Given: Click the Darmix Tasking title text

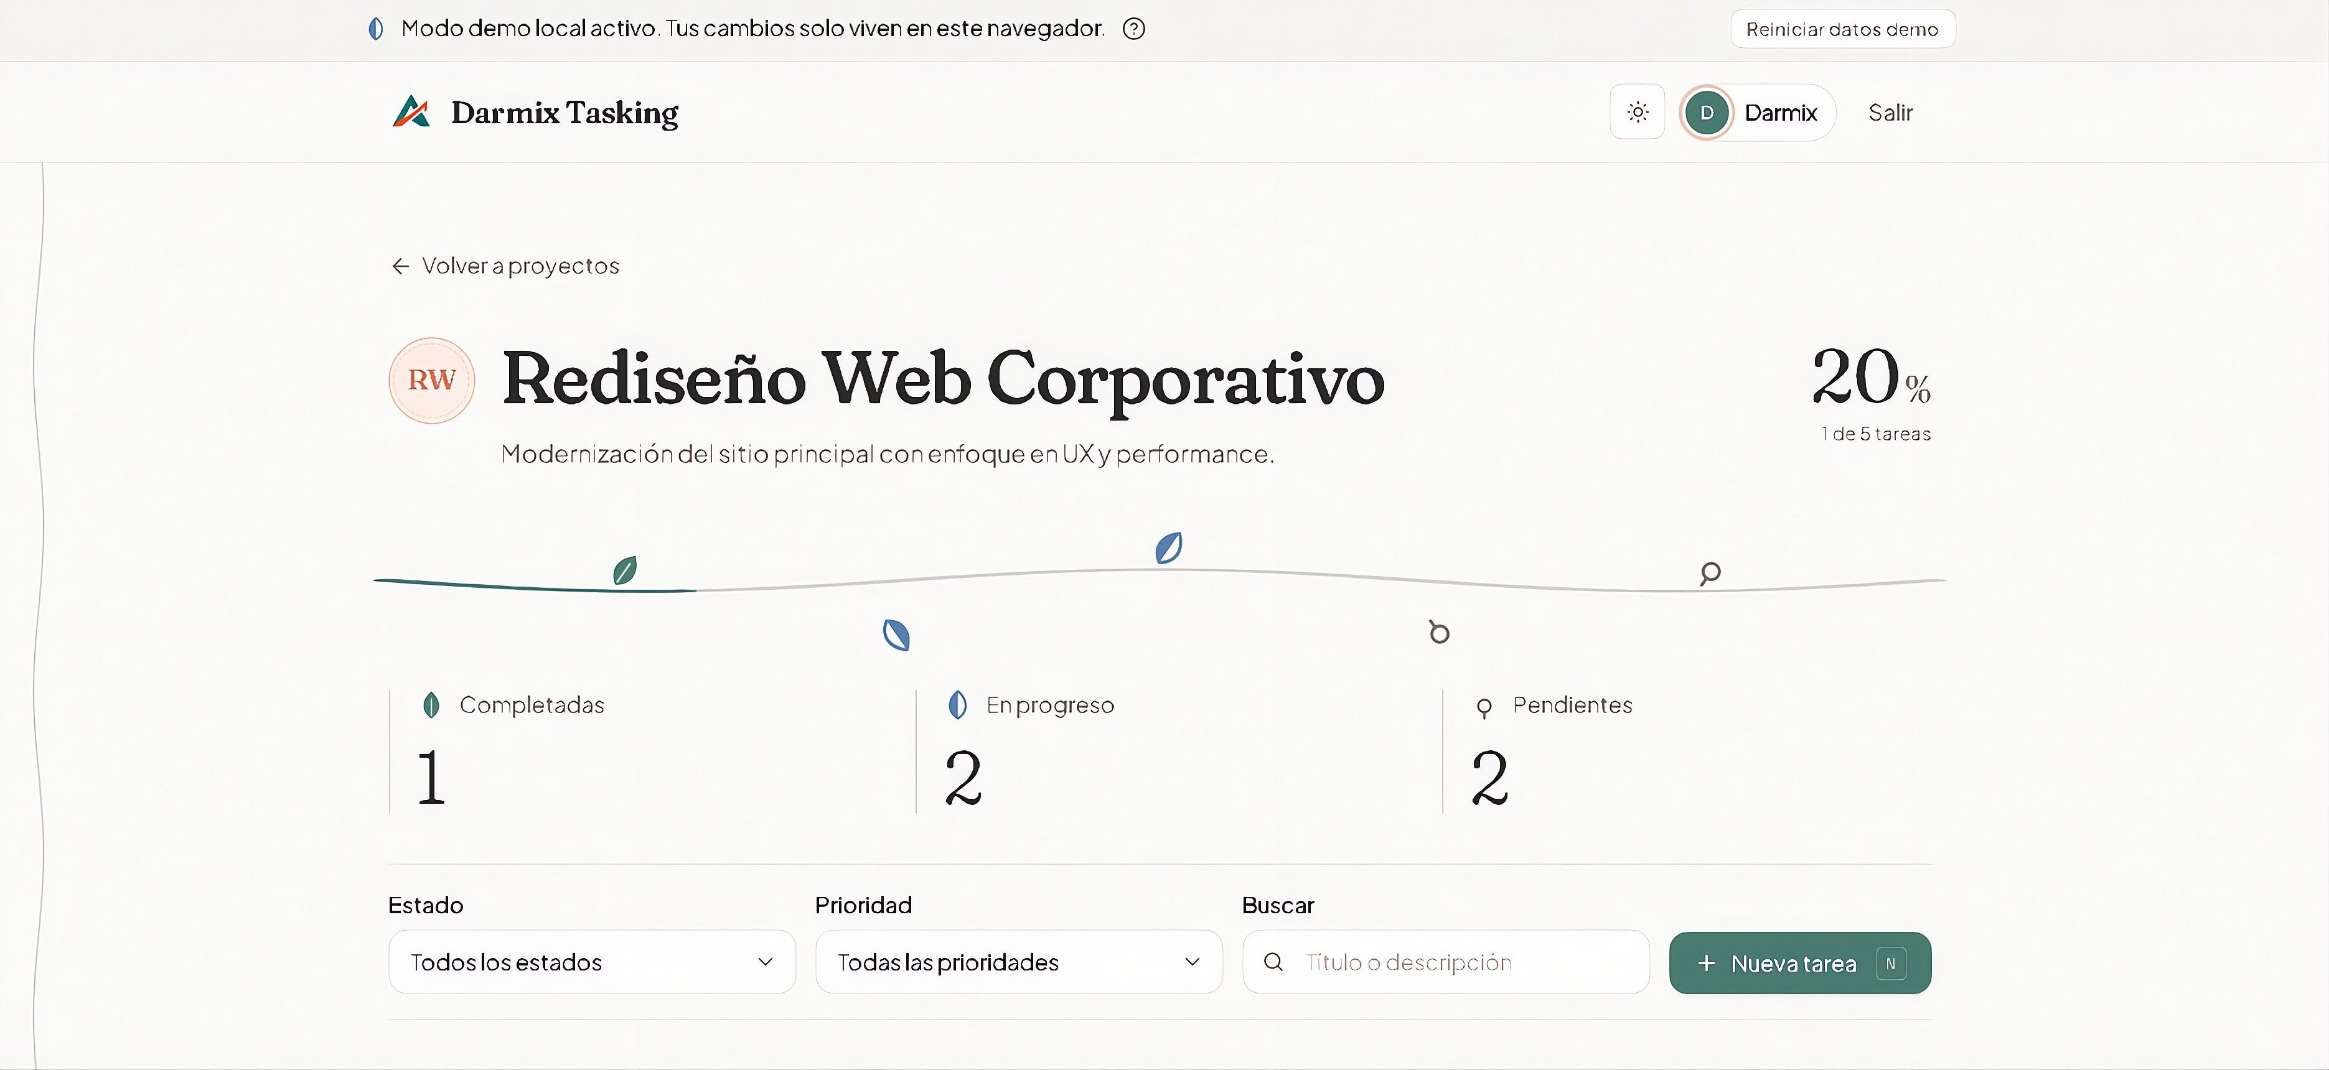Looking at the screenshot, I should tap(564, 113).
